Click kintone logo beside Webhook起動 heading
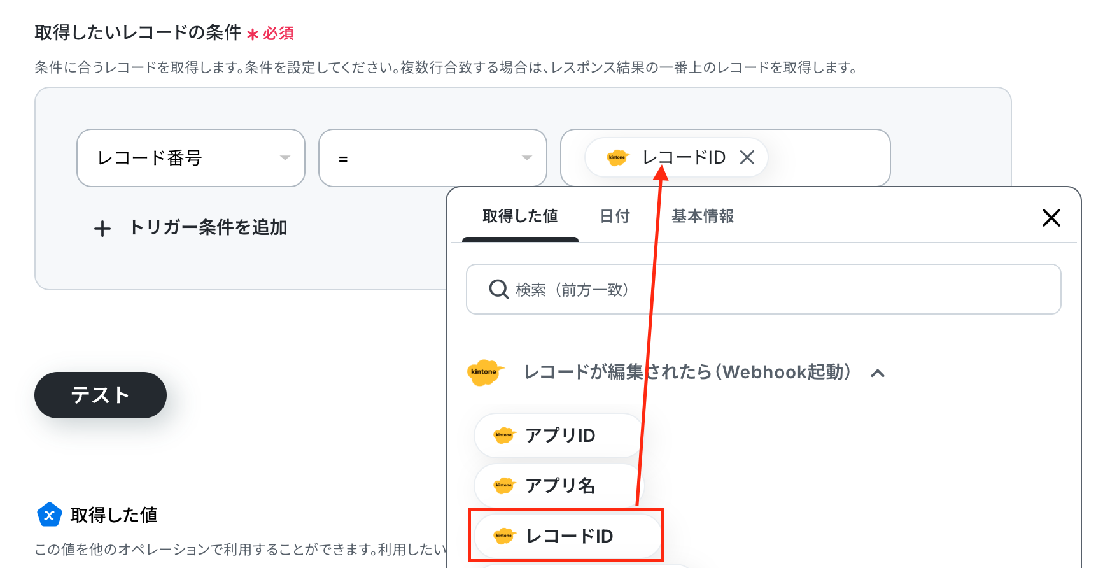Screen dimensions: 1110x568 point(485,373)
